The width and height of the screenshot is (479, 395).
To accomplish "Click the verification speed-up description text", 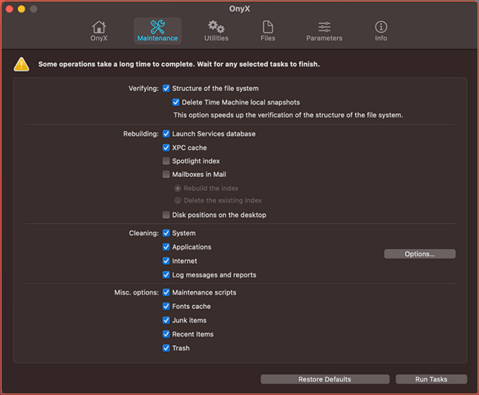I will coord(288,115).
